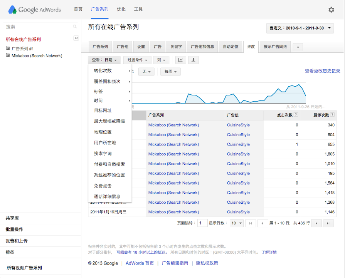Click the search magnifier icon
This screenshot has height=278, width=345.
click(75, 27)
